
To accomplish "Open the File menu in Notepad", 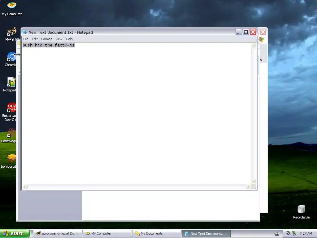I will (26, 39).
